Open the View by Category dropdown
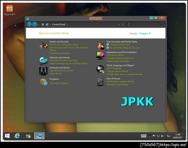Screen dimensions: 188x148 pyautogui.click(x=145, y=33)
